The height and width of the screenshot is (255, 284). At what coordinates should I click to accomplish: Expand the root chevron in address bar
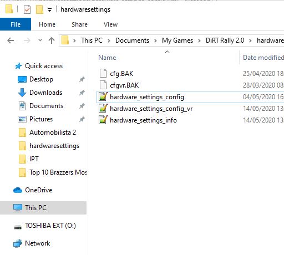(x=74, y=40)
